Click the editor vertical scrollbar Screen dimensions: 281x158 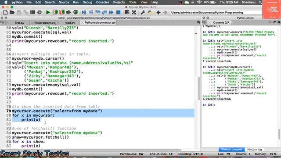click(x=199, y=88)
